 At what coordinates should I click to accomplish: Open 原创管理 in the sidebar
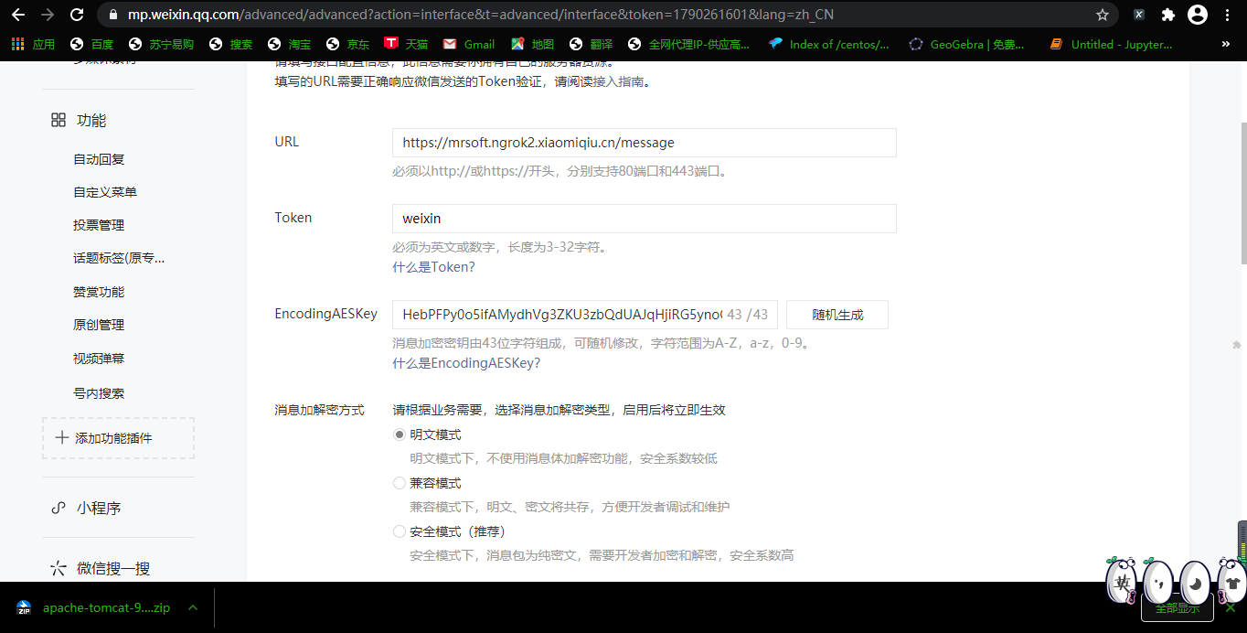point(99,325)
